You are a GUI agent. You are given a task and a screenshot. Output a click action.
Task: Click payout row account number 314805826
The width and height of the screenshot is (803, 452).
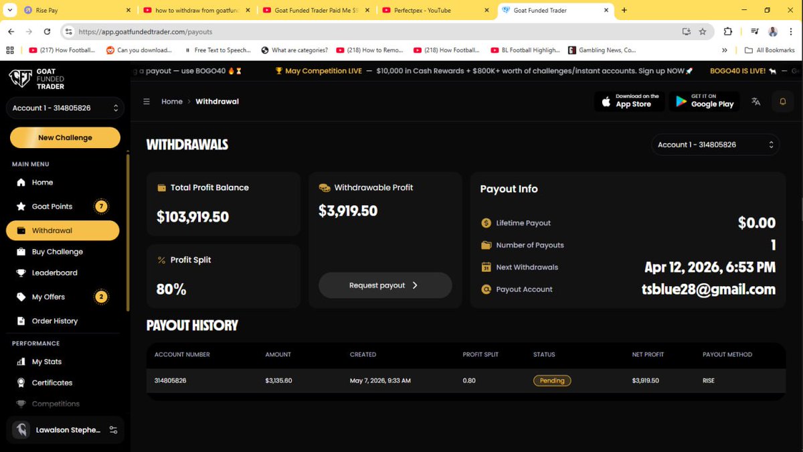170,380
